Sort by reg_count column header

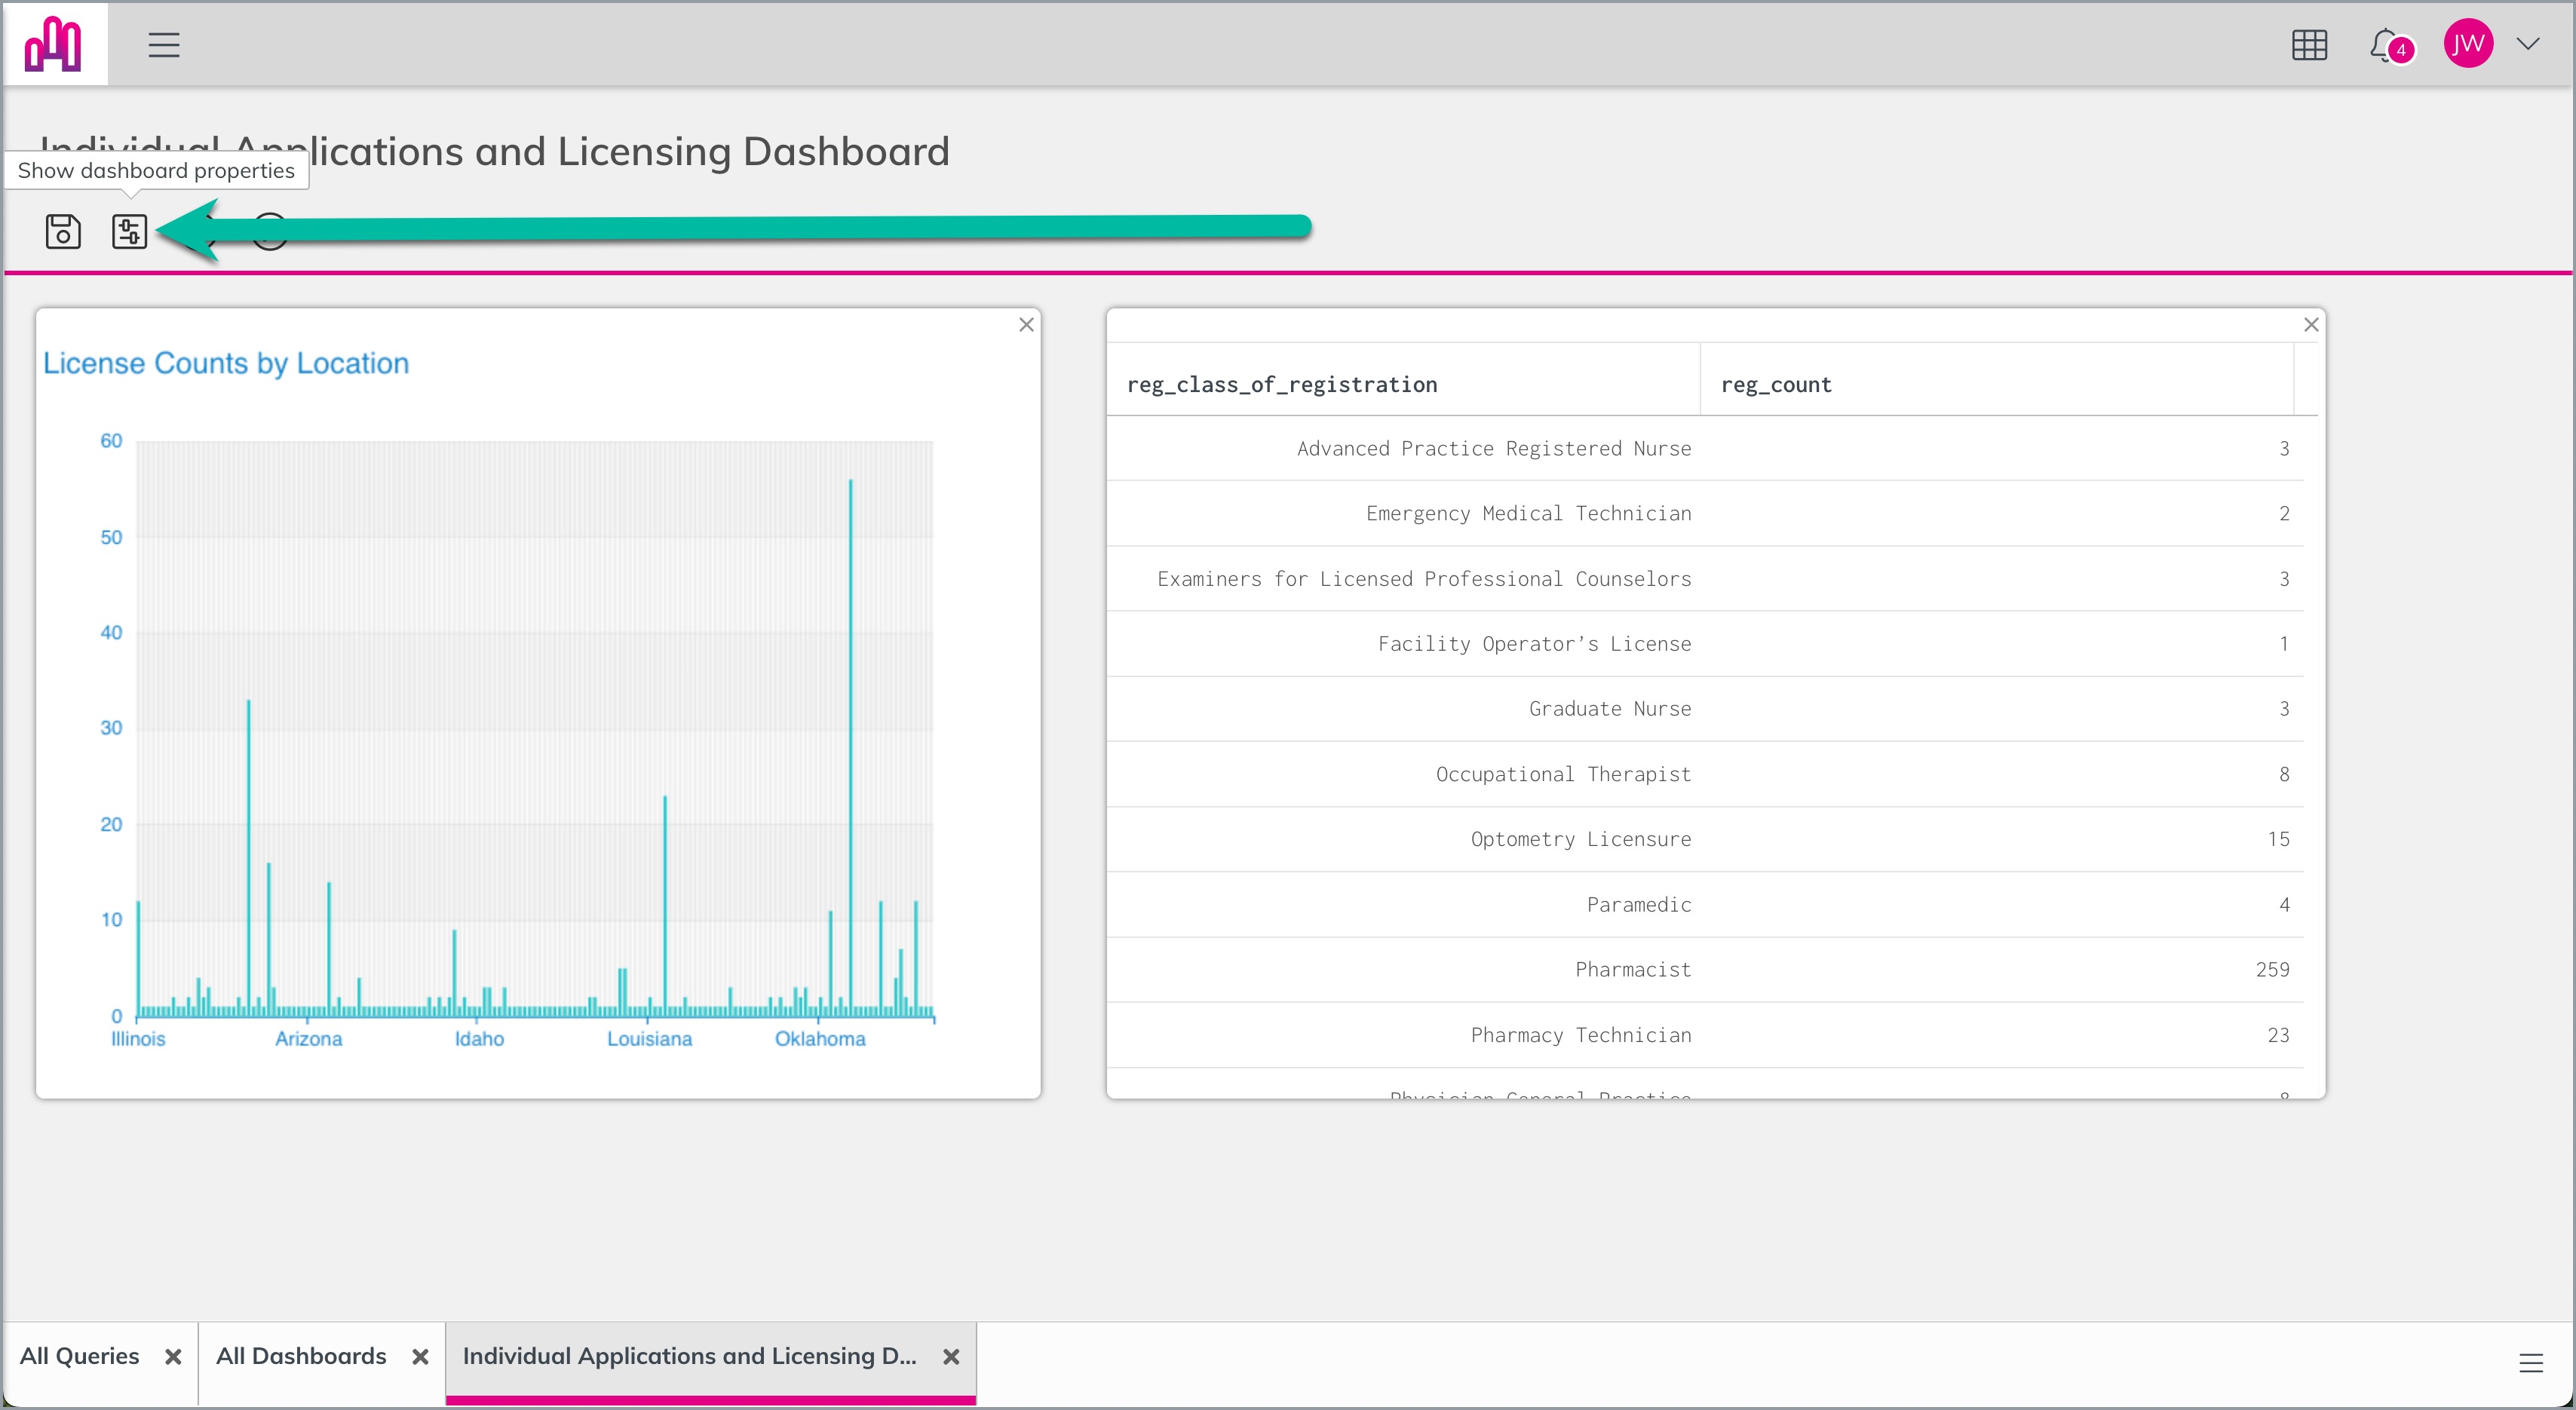pos(1996,384)
